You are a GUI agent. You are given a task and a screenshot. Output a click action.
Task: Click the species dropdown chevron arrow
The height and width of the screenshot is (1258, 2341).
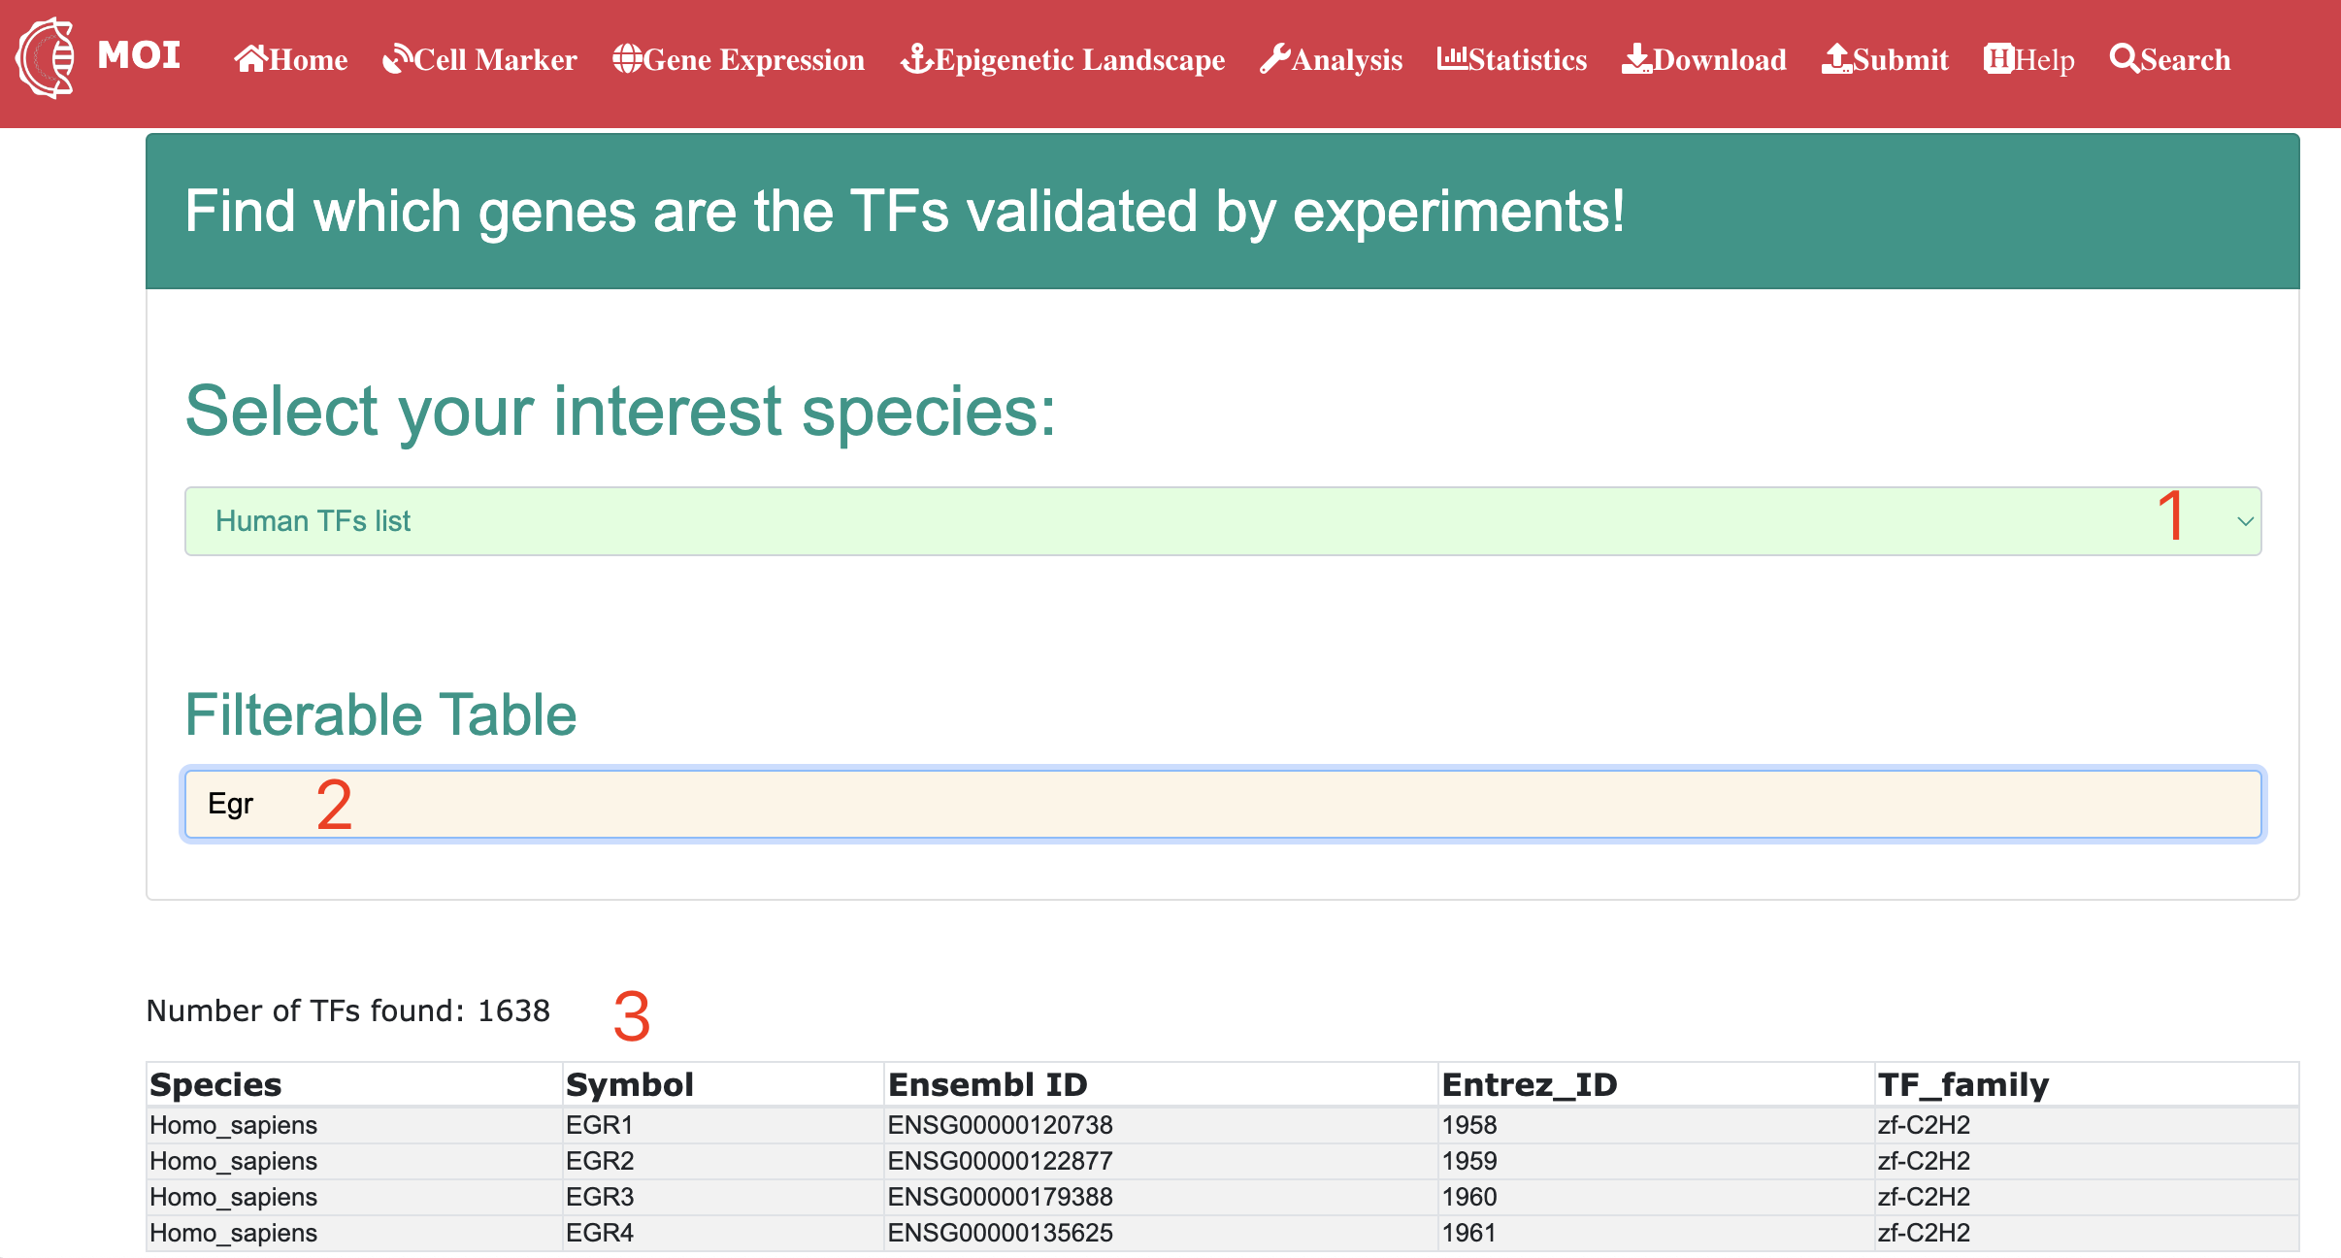2245,521
